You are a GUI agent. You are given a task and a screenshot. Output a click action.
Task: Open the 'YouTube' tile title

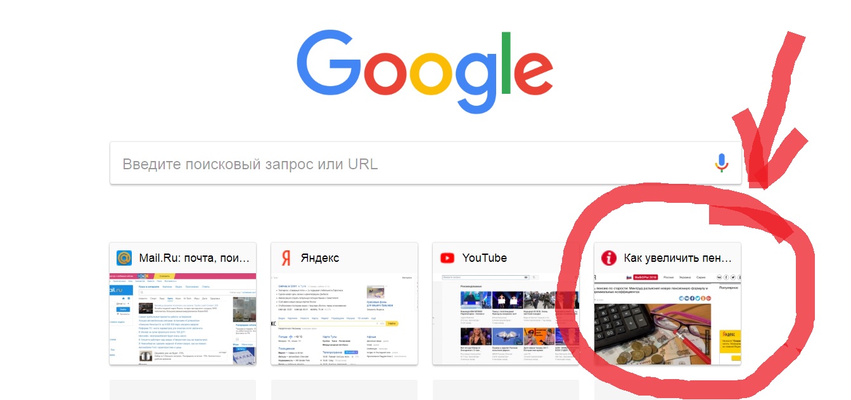click(485, 258)
